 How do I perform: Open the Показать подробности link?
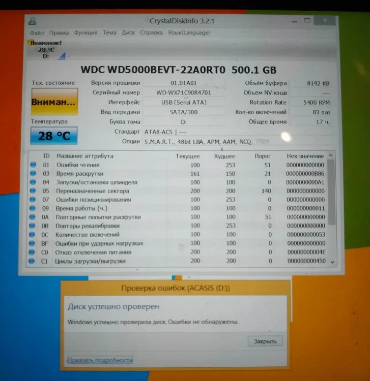click(100, 360)
